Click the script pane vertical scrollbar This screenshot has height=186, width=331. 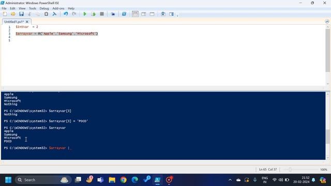coord(328,51)
